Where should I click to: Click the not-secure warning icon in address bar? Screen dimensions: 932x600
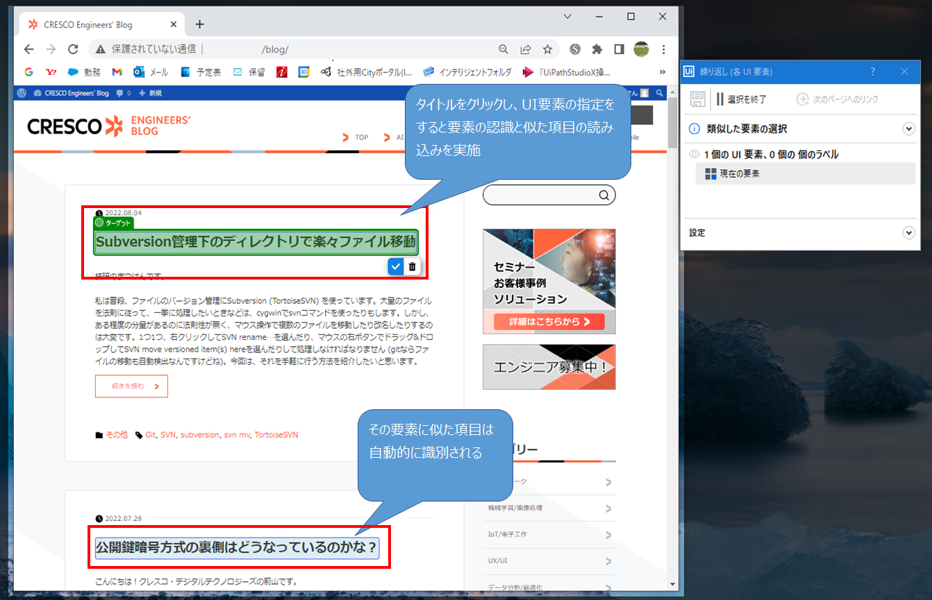[x=101, y=49]
